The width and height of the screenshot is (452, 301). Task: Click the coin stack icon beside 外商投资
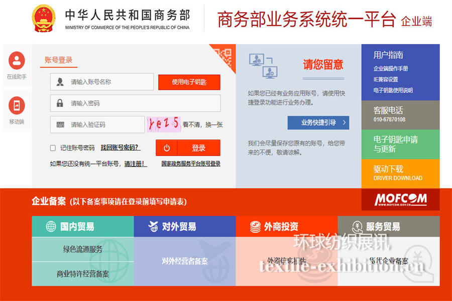(x=255, y=227)
